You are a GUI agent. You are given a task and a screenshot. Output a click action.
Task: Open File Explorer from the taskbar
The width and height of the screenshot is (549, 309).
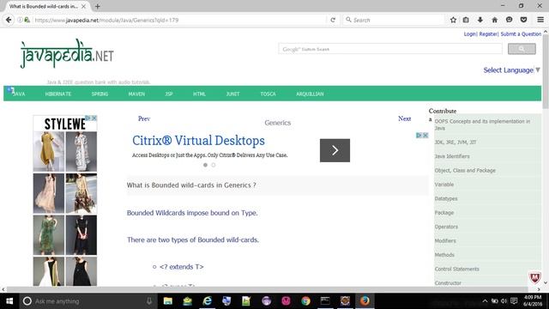pyautogui.click(x=168, y=301)
